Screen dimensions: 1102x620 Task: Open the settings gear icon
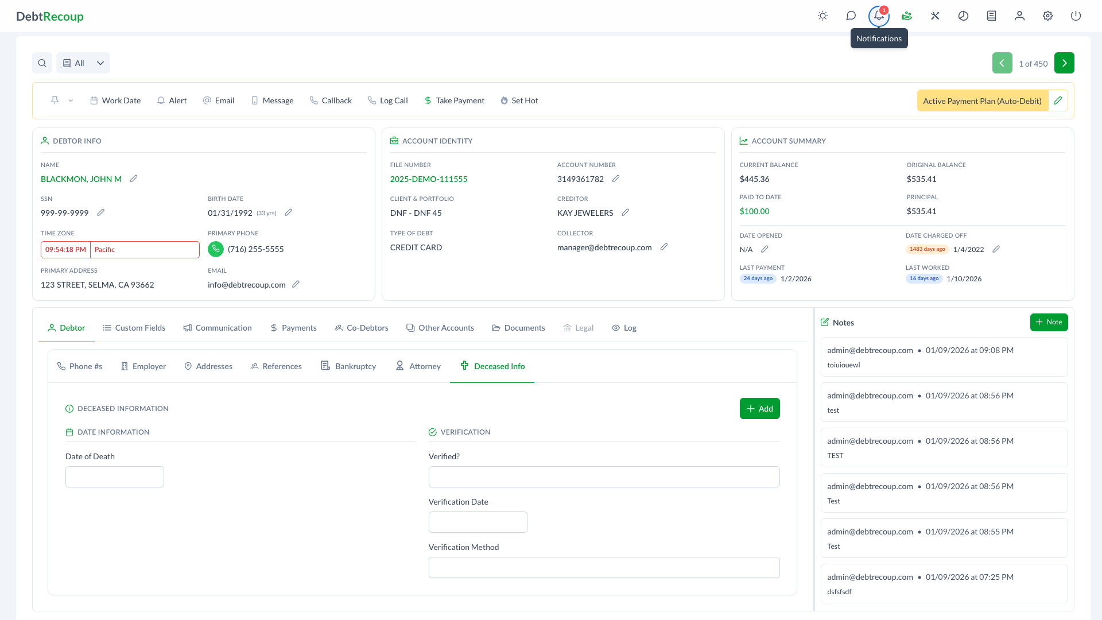point(1047,16)
